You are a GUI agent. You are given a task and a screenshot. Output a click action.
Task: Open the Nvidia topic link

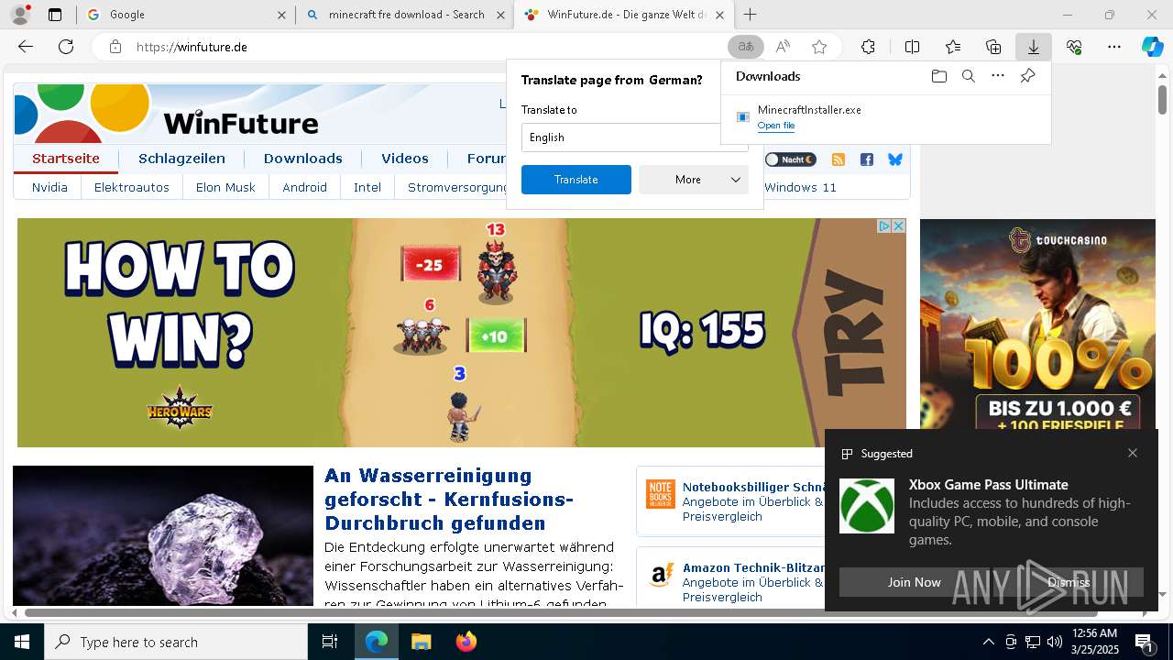(49, 187)
